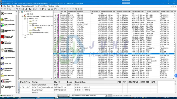Open the INLINE6 USB connection dropdown
Image resolution: width=177 pixels, height=99 pixels.
(x=106, y=95)
